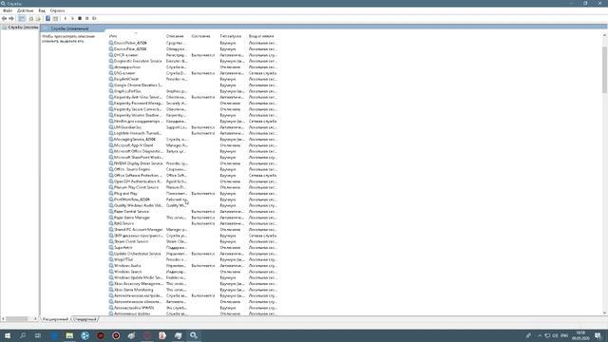
Task: Click the Refresh toolbar icon
Action: (31, 19)
